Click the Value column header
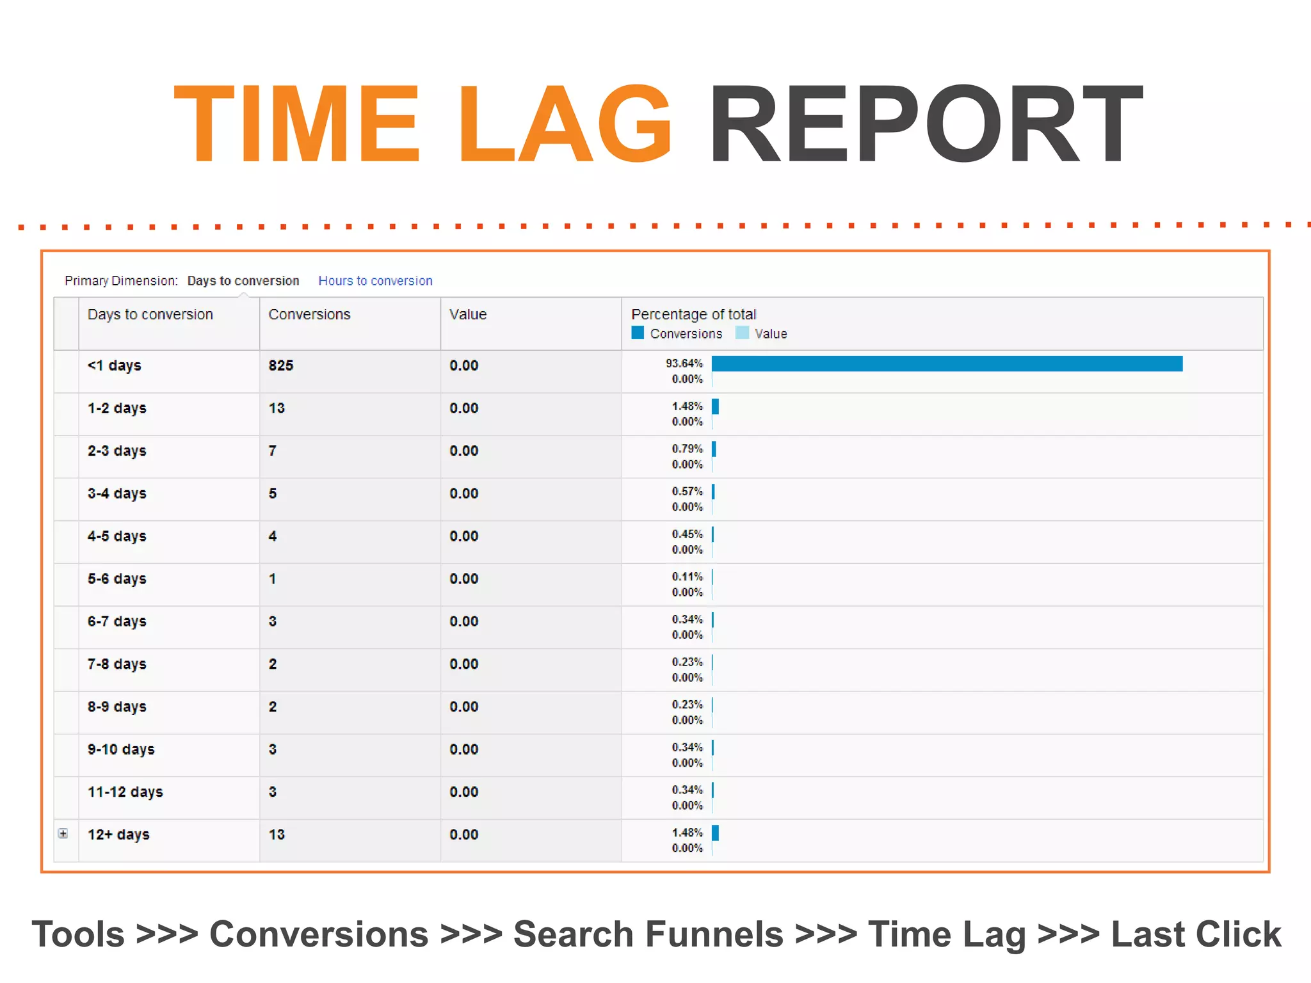 pos(468,314)
